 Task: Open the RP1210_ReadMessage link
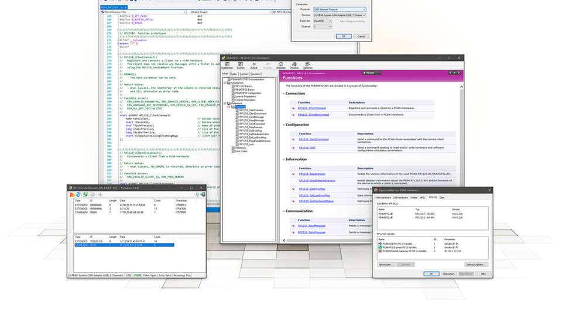(x=312, y=226)
